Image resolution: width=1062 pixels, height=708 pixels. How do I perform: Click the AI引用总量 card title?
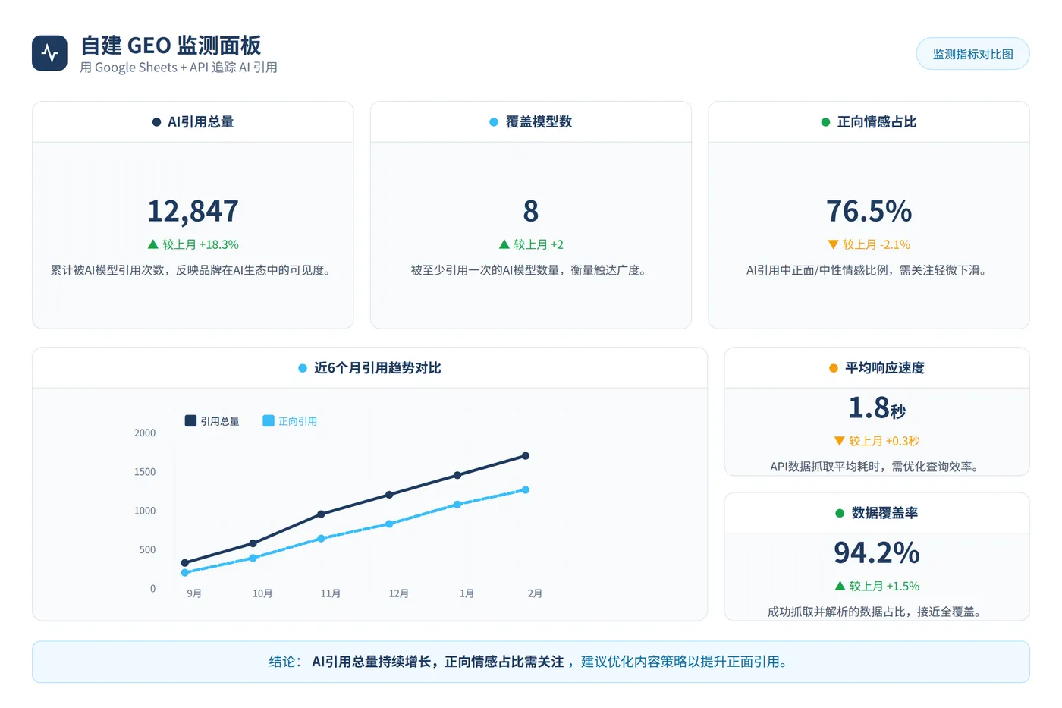200,122
